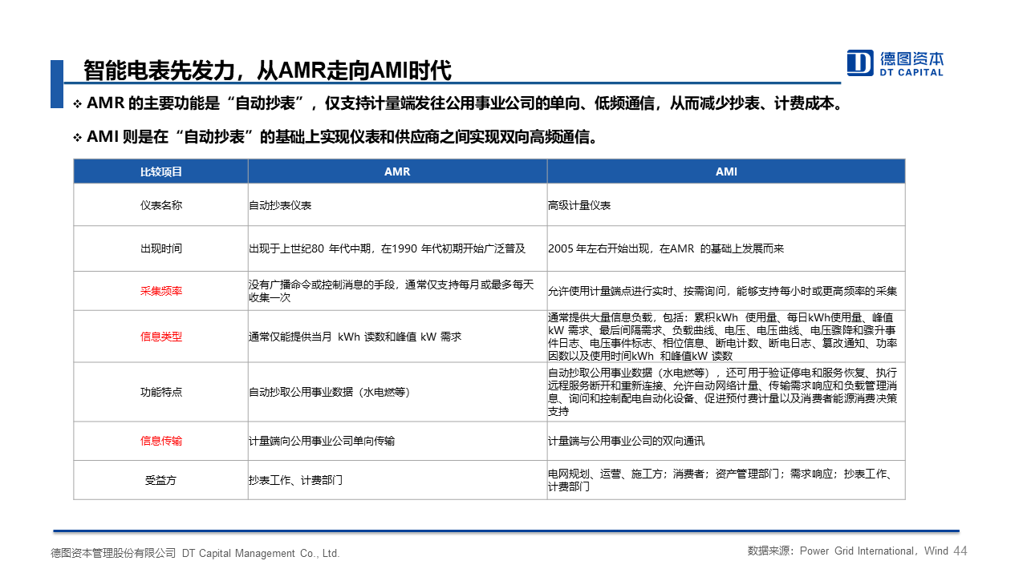This screenshot has height=577, width=1027.
Task: Select the 比较项目 header cell
Action: point(160,171)
